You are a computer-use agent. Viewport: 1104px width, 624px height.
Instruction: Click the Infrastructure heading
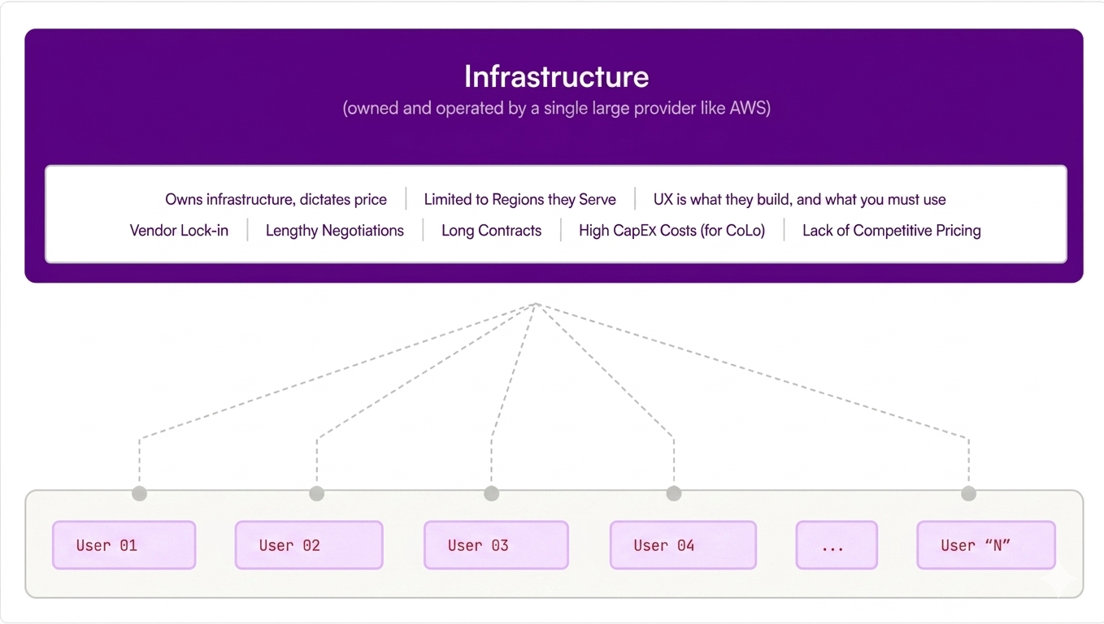557,76
